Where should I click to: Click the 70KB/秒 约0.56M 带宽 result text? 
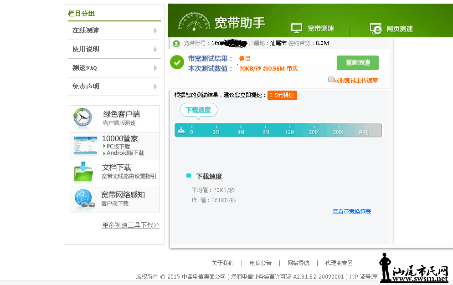click(268, 69)
